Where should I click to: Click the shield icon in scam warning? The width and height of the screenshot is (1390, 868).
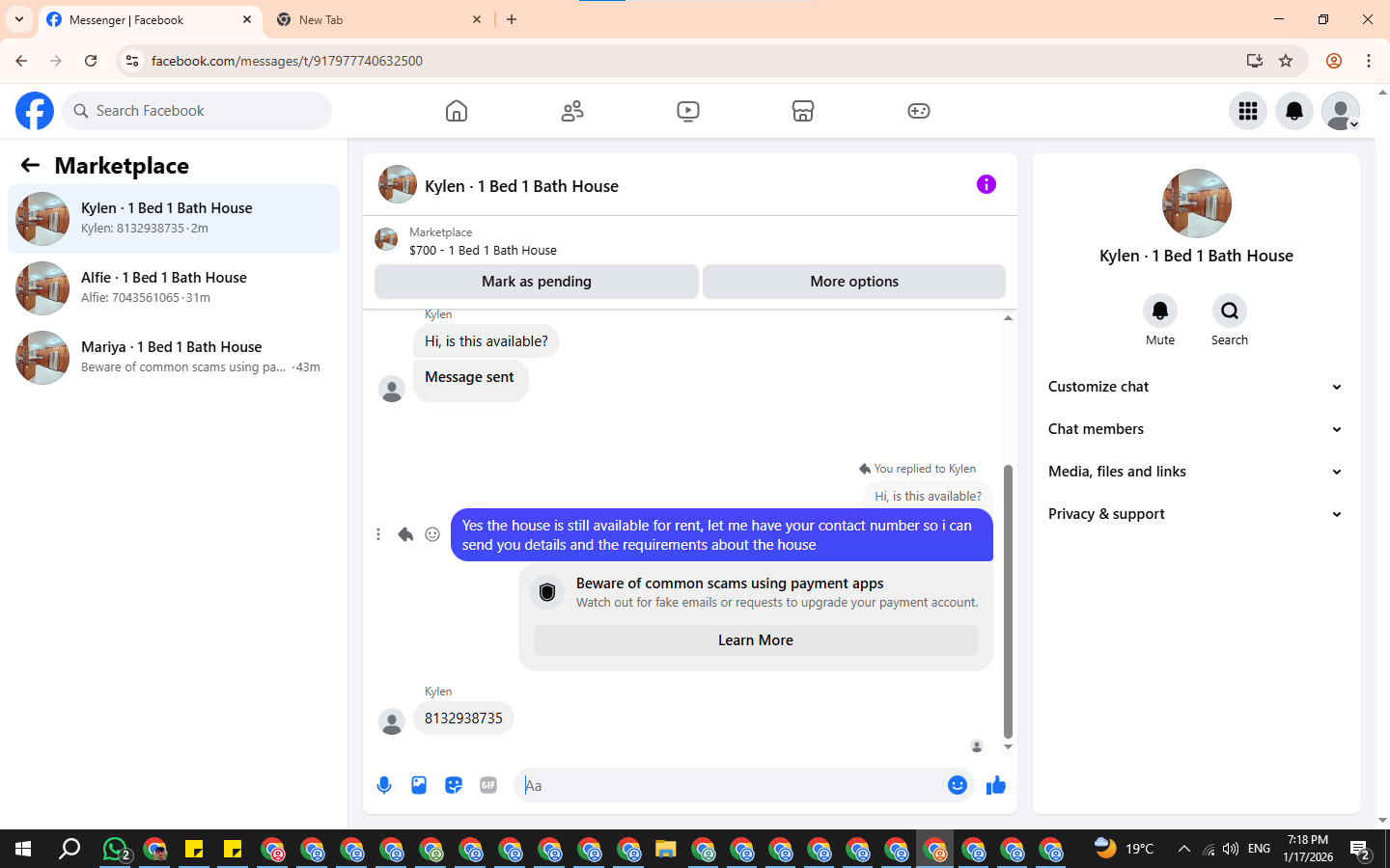tap(547, 592)
